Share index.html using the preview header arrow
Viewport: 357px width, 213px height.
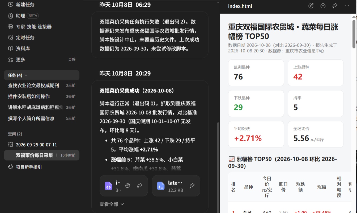click(335, 6)
